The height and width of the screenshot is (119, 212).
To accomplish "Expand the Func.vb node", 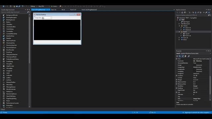I will pos(179,38).
